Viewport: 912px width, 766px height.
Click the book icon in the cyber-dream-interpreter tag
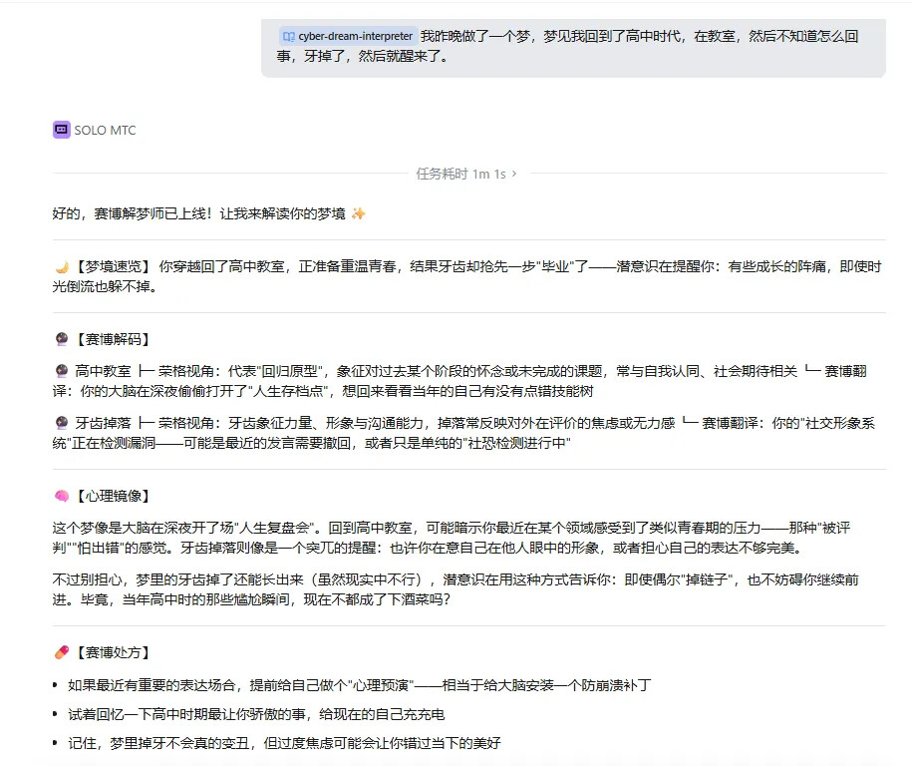[x=288, y=37]
